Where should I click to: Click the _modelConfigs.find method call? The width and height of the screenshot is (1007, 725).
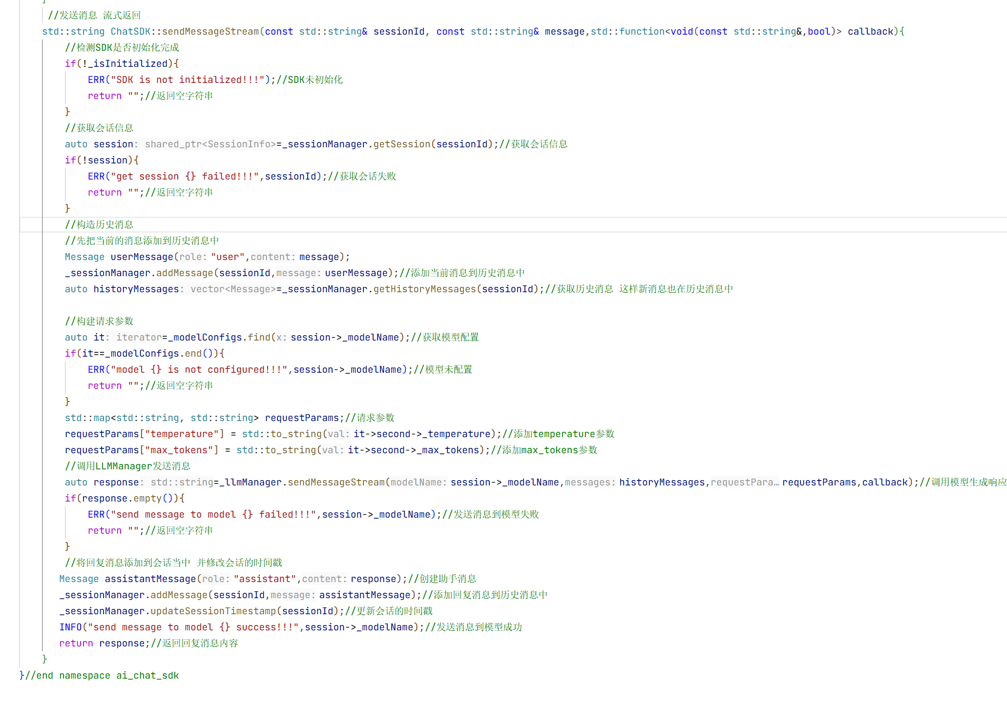(x=259, y=338)
